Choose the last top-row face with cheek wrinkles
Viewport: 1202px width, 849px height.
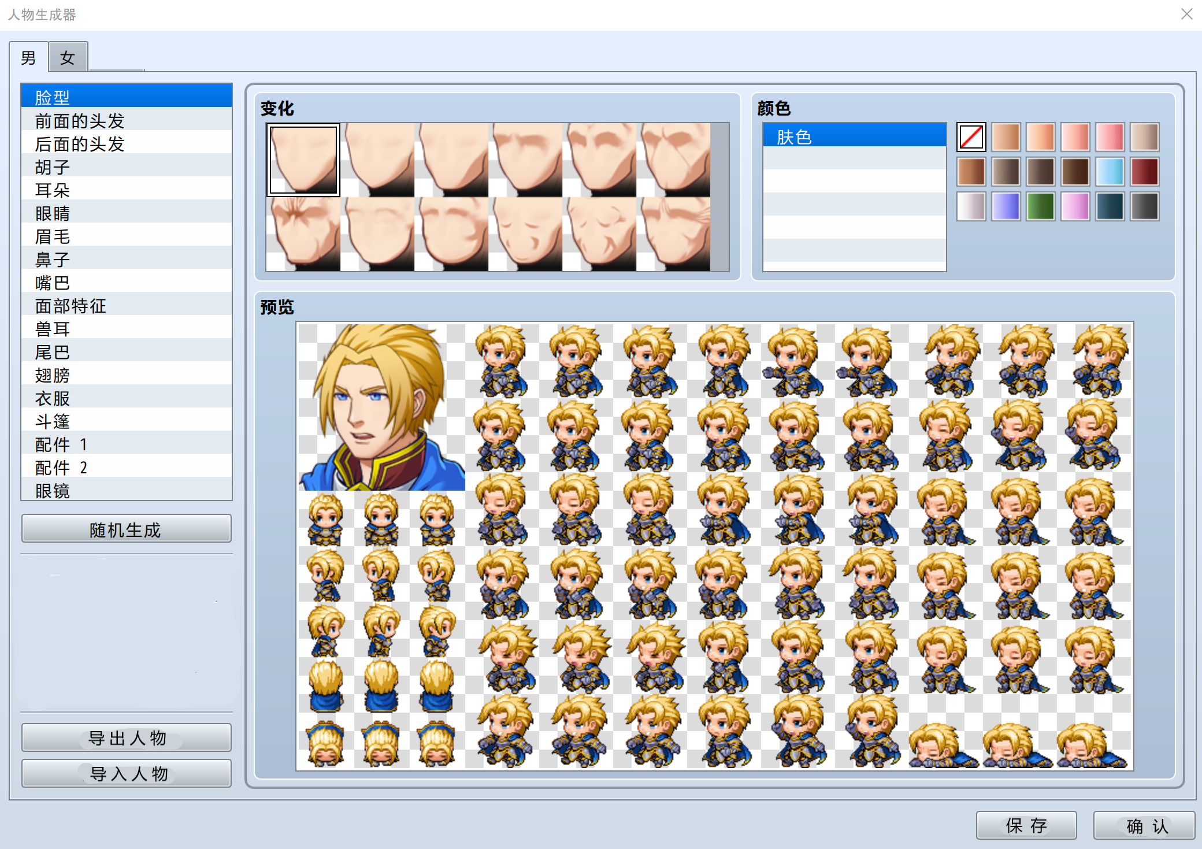pos(673,160)
